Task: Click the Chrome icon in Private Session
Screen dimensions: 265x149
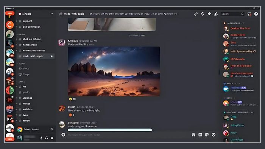Action: click(x=20, y=129)
